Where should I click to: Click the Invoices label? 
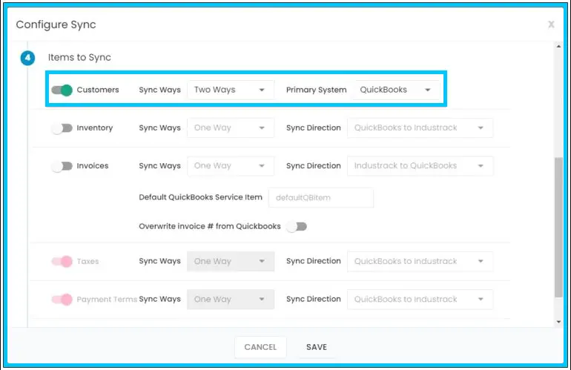point(93,166)
